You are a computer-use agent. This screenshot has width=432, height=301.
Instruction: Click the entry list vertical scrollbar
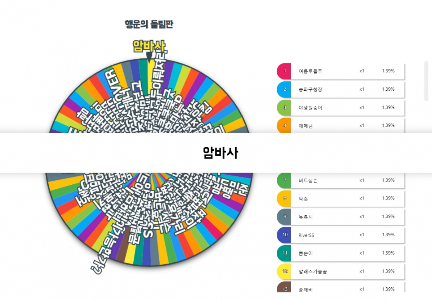[x=426, y=81]
